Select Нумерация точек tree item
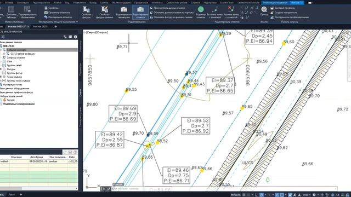 coord(13,85)
